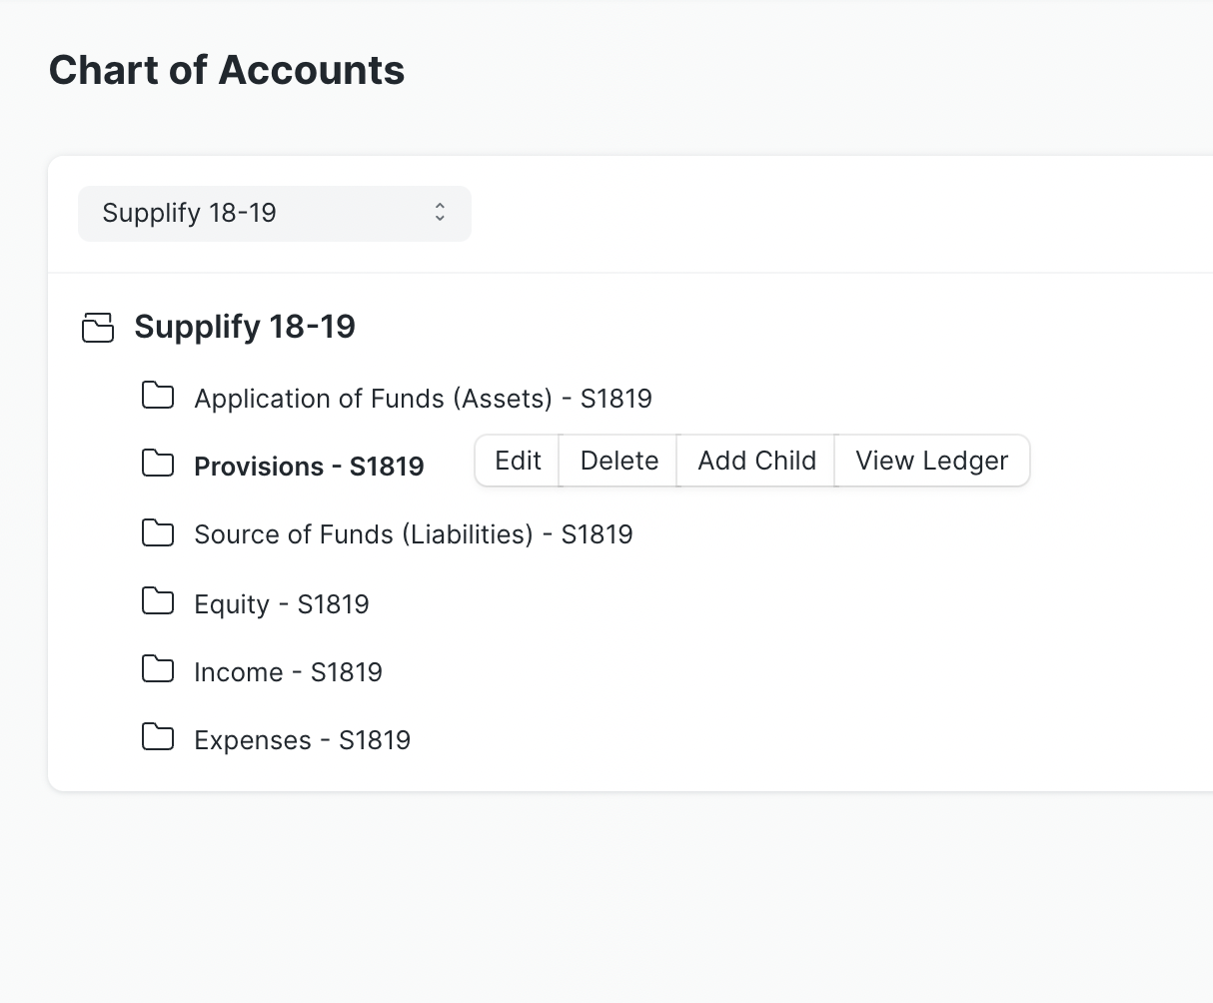Click the Chart of Accounts page heading
This screenshot has width=1213, height=1003.
227,70
